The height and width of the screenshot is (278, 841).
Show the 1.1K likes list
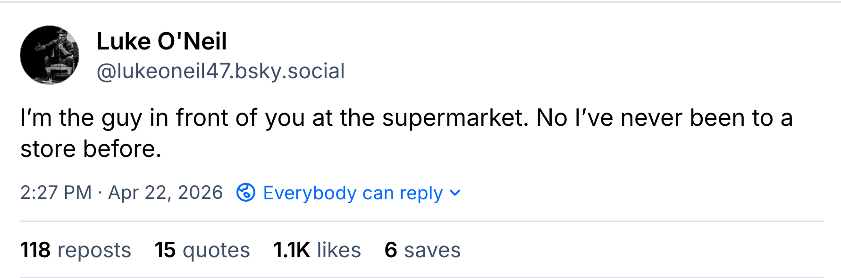coord(317,250)
